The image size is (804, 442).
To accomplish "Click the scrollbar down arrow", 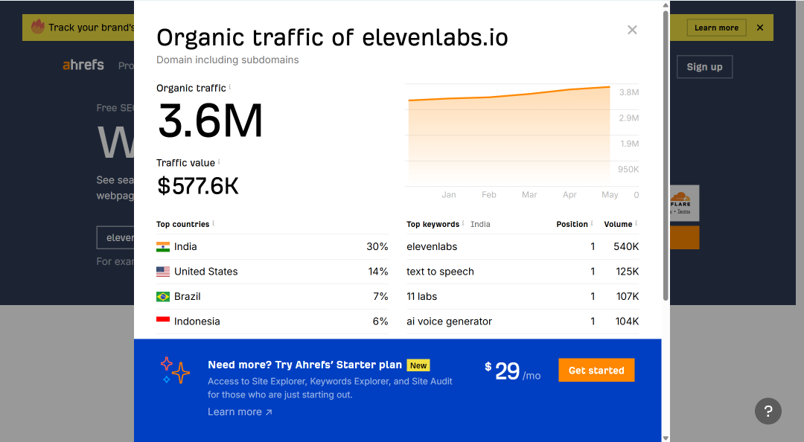I will [x=666, y=438].
